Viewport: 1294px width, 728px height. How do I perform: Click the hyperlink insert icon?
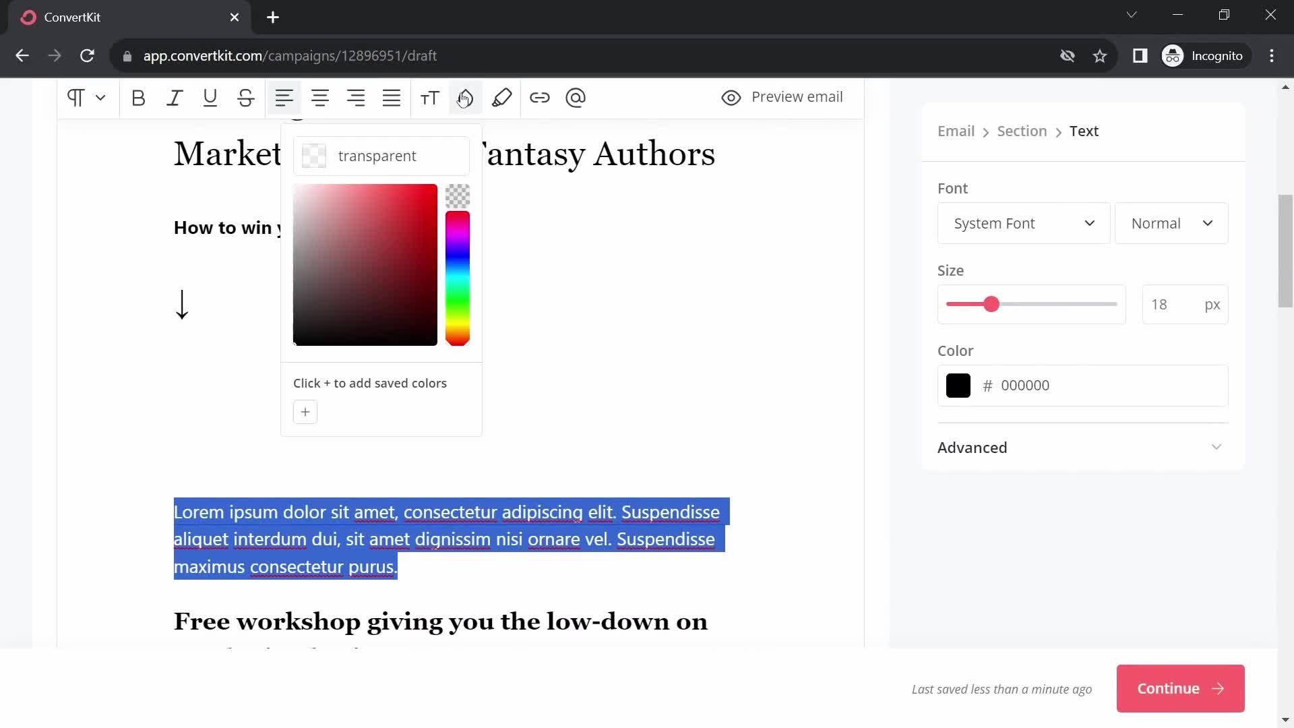pos(541,98)
